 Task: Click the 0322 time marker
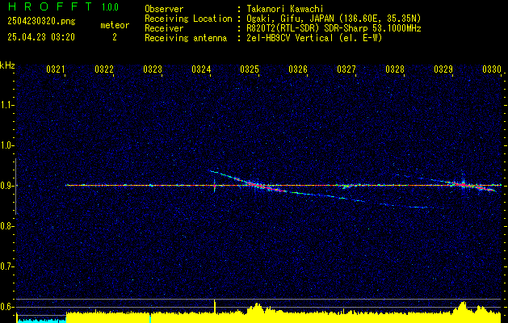[x=104, y=69]
